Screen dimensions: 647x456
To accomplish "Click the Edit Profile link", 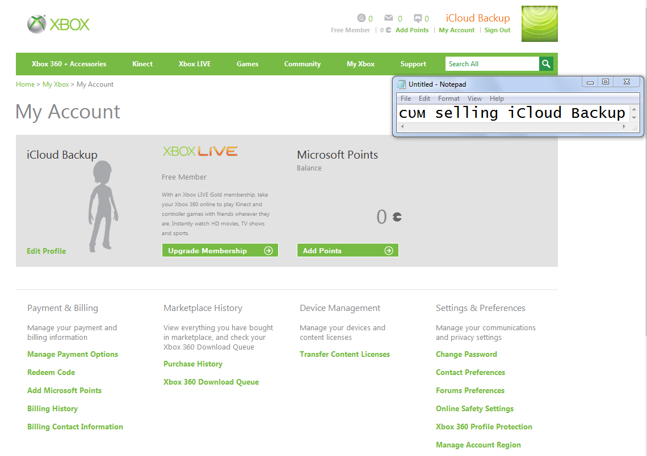I will (x=46, y=251).
